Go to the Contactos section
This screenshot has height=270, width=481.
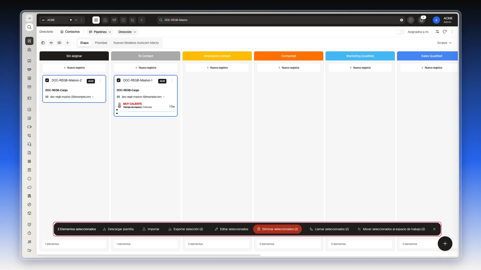70,32
